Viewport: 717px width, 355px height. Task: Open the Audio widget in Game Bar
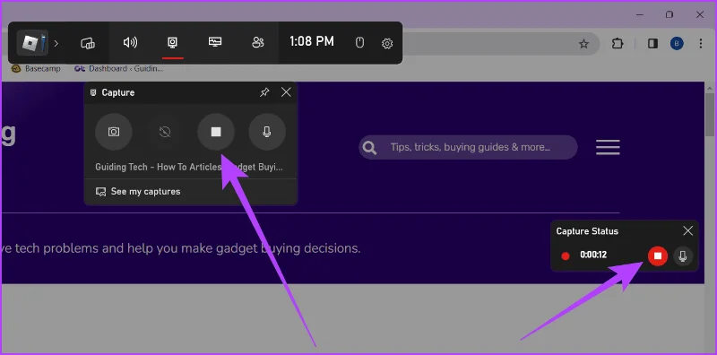(130, 42)
